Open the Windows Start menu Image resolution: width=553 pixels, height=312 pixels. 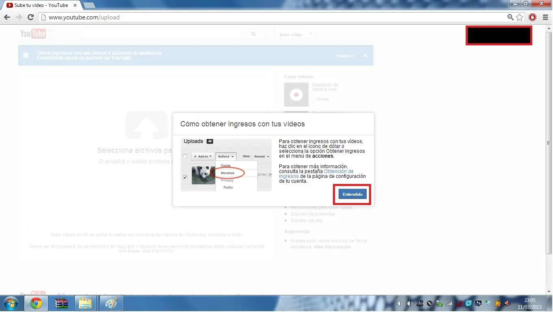tap(11, 303)
